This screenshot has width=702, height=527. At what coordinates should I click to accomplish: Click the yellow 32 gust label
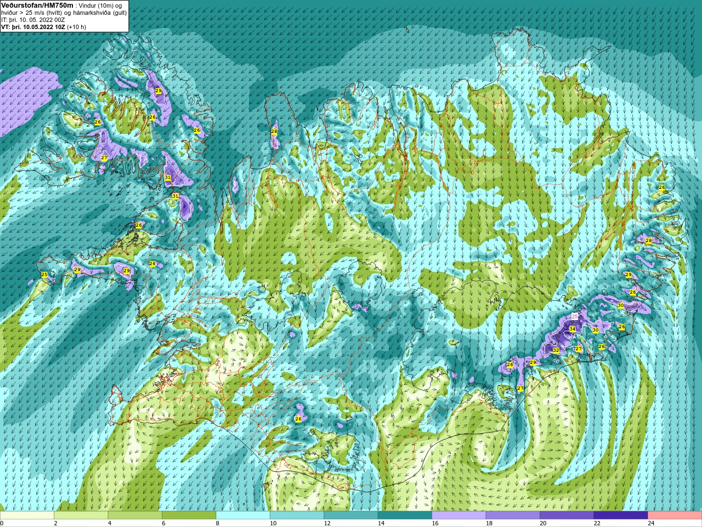[x=556, y=350]
